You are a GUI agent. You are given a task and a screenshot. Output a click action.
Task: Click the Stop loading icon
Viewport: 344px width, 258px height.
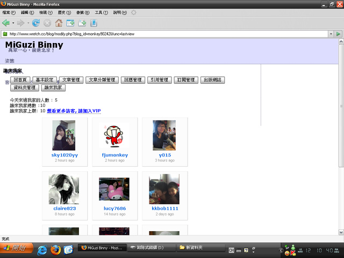point(47,23)
